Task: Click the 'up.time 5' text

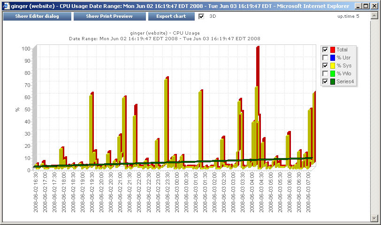Action: (x=348, y=16)
